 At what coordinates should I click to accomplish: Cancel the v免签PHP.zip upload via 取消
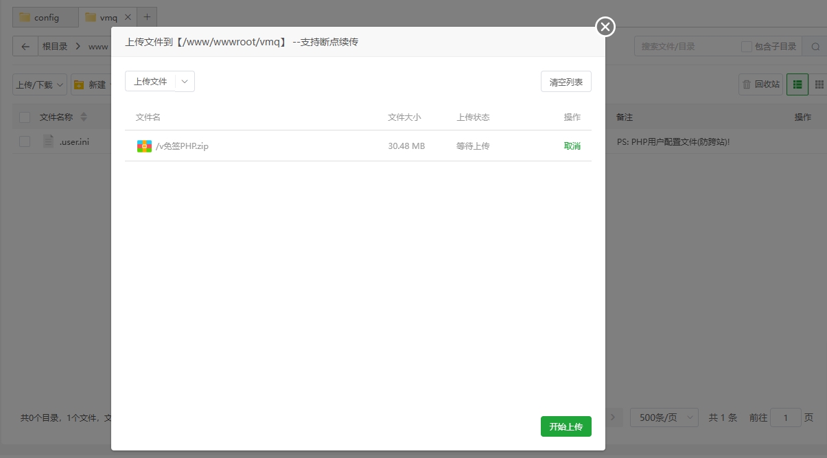point(572,146)
